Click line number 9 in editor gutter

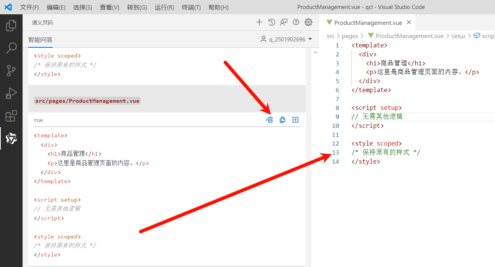(x=337, y=117)
